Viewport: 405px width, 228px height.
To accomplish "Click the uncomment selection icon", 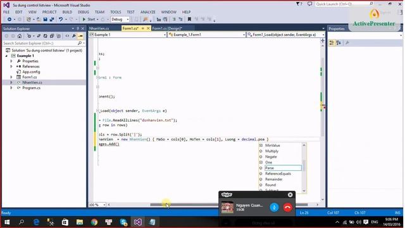I will tap(180, 20).
